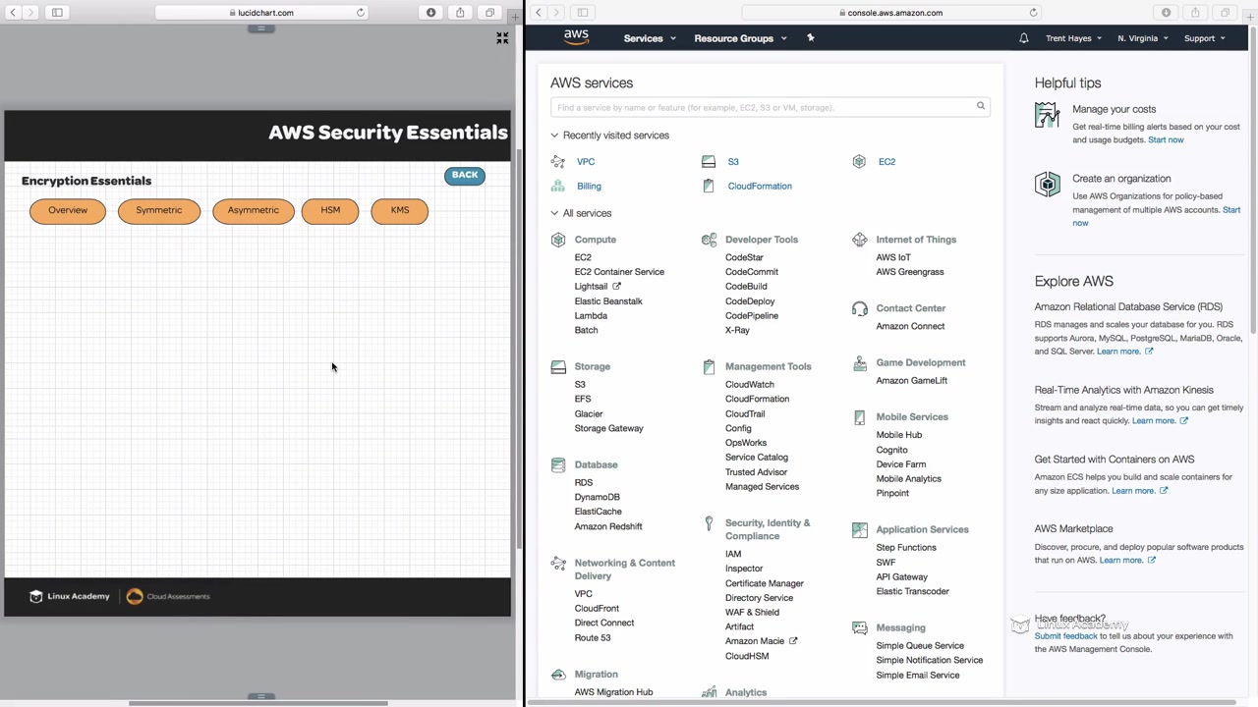Open downloads in the Lucidchart Safari toolbar

click(430, 13)
